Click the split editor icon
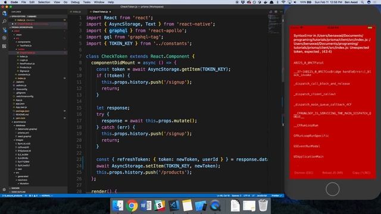 pyautogui.click(x=276, y=12)
